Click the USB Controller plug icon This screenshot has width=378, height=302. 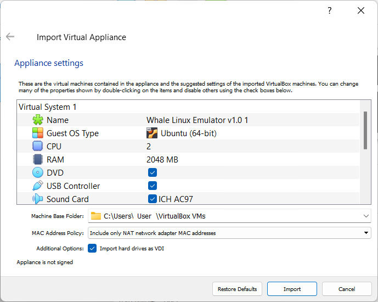38,186
